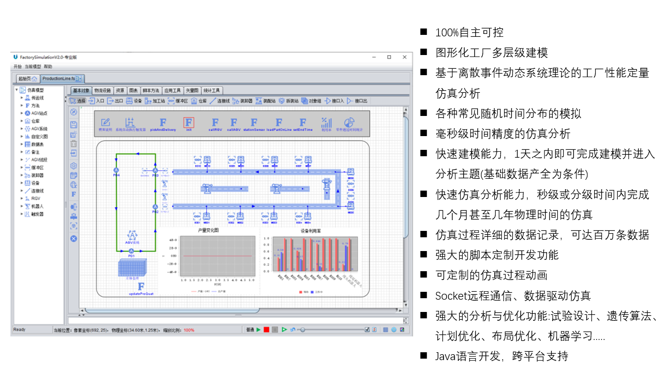Choose the 加工站 processing station tool

tap(155, 101)
